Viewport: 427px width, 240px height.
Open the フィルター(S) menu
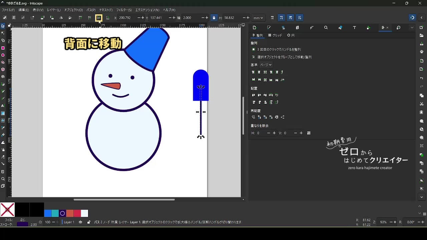tap(124, 10)
